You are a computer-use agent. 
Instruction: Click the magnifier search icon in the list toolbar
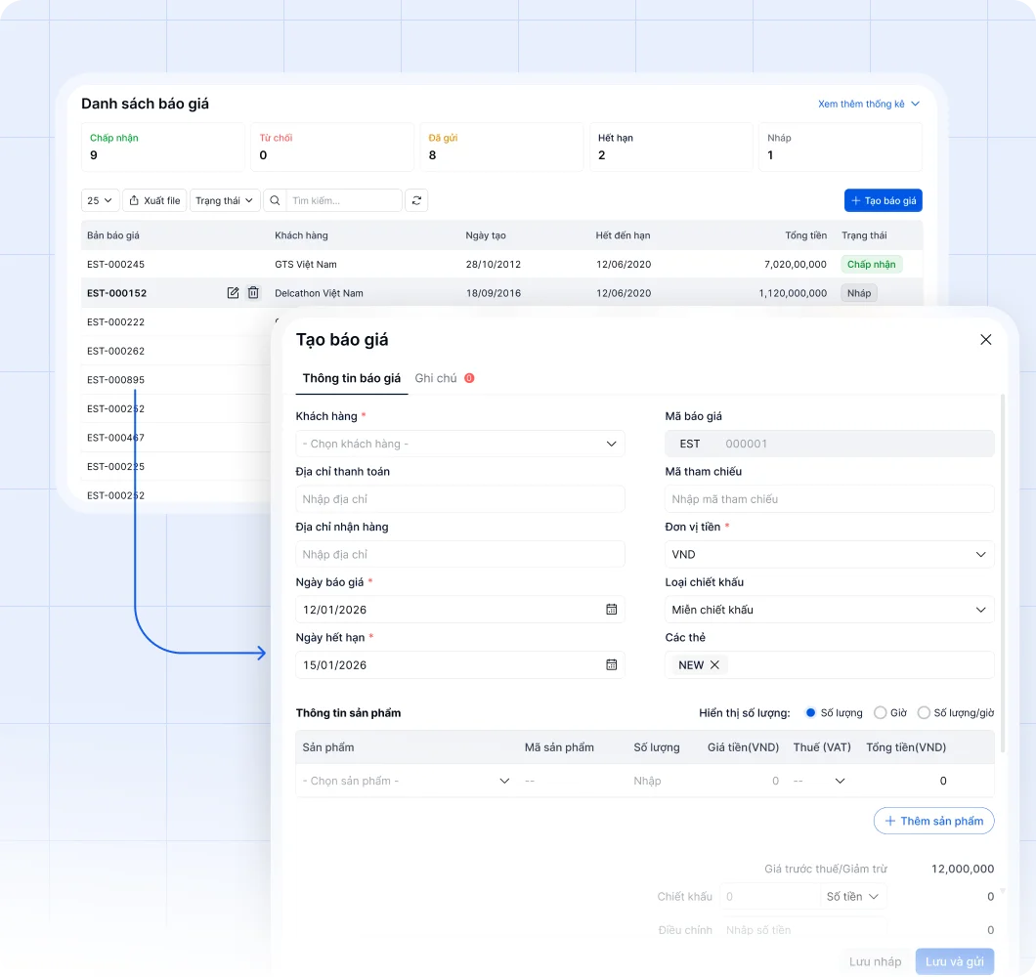pyautogui.click(x=275, y=200)
